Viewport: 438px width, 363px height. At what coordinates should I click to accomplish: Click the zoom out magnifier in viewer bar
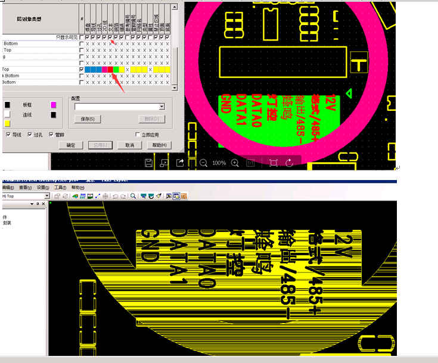tap(203, 163)
